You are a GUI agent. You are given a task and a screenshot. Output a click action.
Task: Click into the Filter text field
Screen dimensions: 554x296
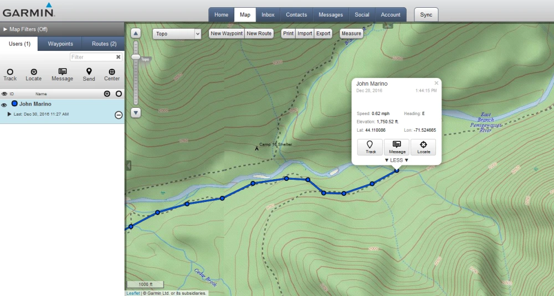click(92, 57)
